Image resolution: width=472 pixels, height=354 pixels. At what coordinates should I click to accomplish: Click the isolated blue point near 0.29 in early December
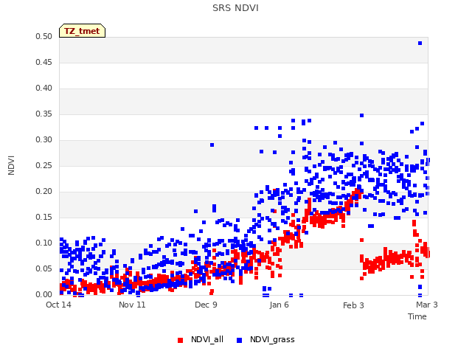pyautogui.click(x=212, y=145)
